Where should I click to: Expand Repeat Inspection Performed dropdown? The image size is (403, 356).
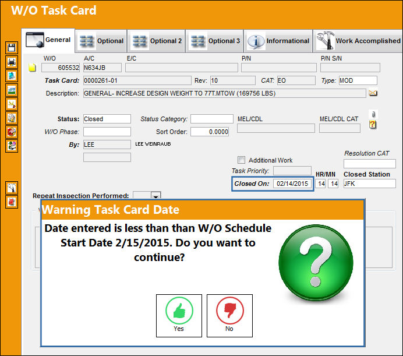click(155, 196)
